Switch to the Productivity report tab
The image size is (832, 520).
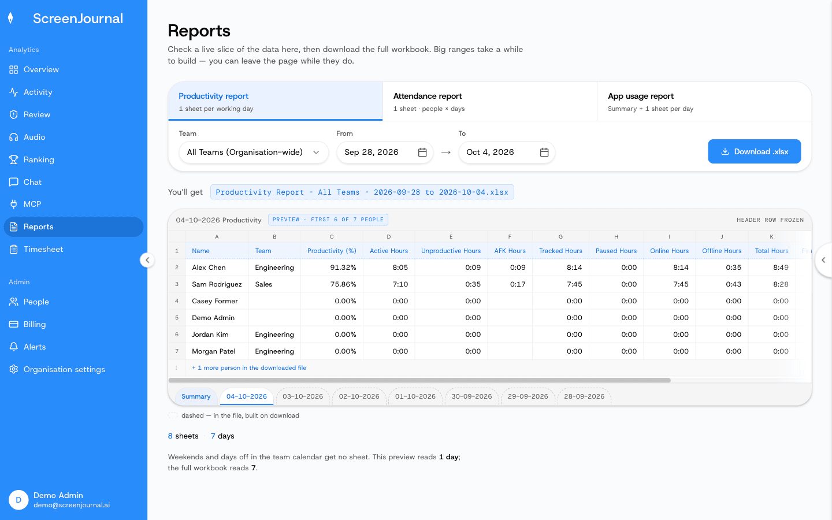pyautogui.click(x=276, y=102)
